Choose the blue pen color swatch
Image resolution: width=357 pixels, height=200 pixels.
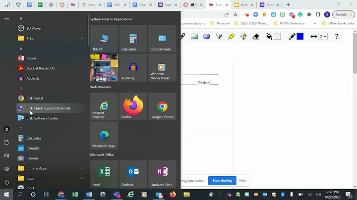coord(300,36)
